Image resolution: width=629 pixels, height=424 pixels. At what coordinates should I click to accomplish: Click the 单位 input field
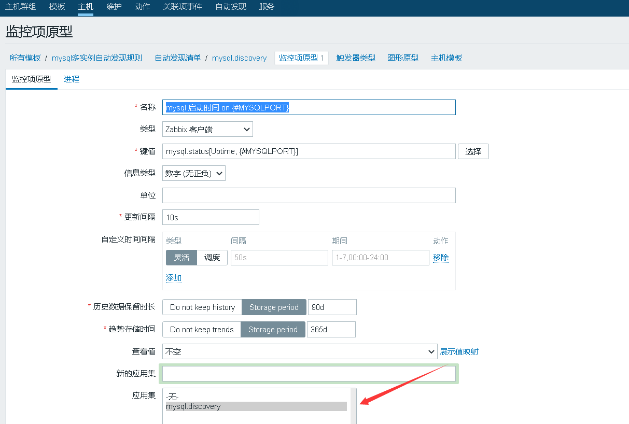(x=309, y=195)
